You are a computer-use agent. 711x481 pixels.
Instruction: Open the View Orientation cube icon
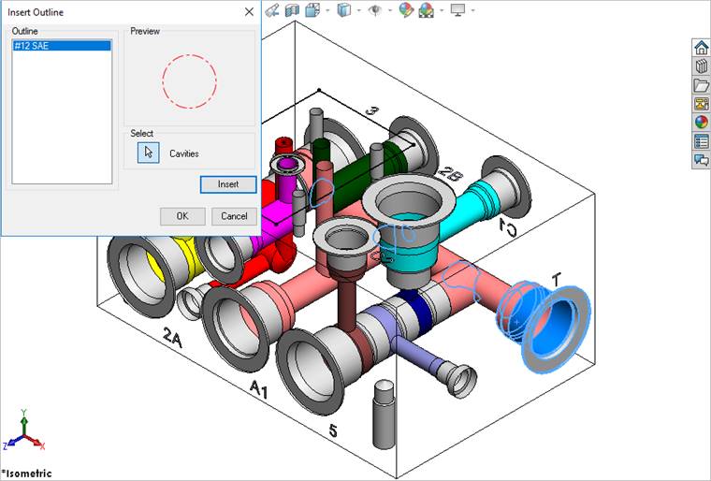pos(312,9)
